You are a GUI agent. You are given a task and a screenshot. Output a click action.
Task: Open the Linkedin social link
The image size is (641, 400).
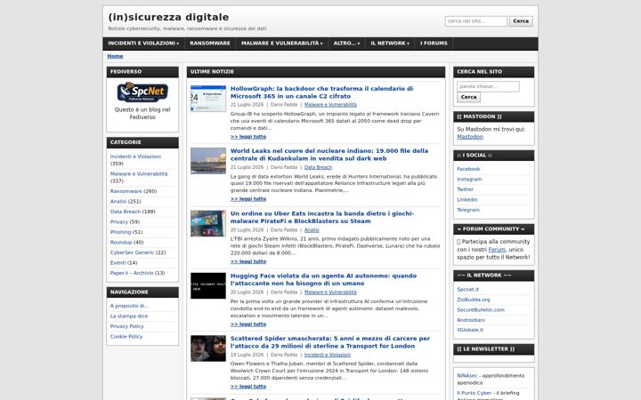(467, 200)
